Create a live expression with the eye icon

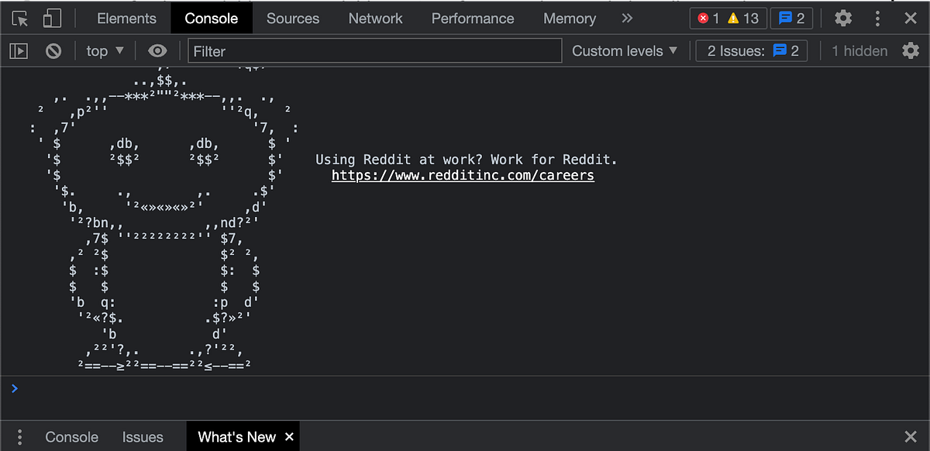click(157, 50)
